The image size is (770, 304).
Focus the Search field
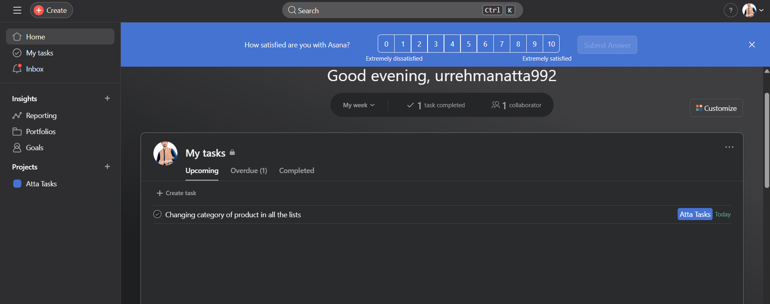coord(402,10)
